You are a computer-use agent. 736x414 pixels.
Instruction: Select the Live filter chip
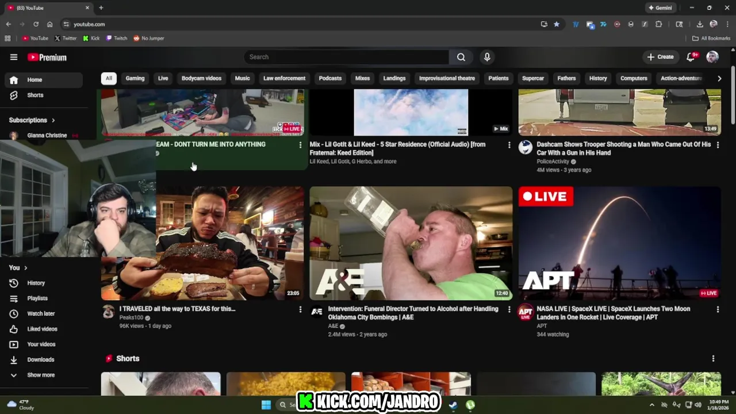[x=163, y=78]
